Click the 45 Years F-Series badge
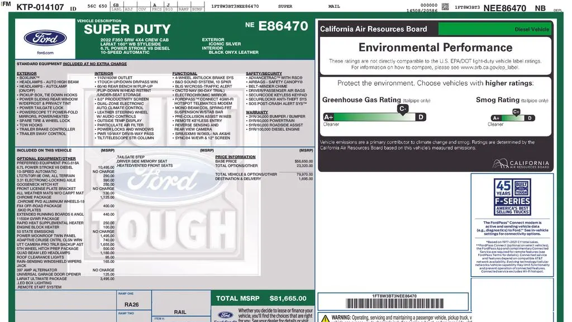This screenshot has height=322, width=572. [512, 197]
